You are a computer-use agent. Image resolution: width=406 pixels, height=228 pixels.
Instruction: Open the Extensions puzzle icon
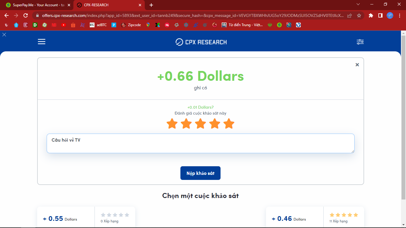(x=371, y=15)
